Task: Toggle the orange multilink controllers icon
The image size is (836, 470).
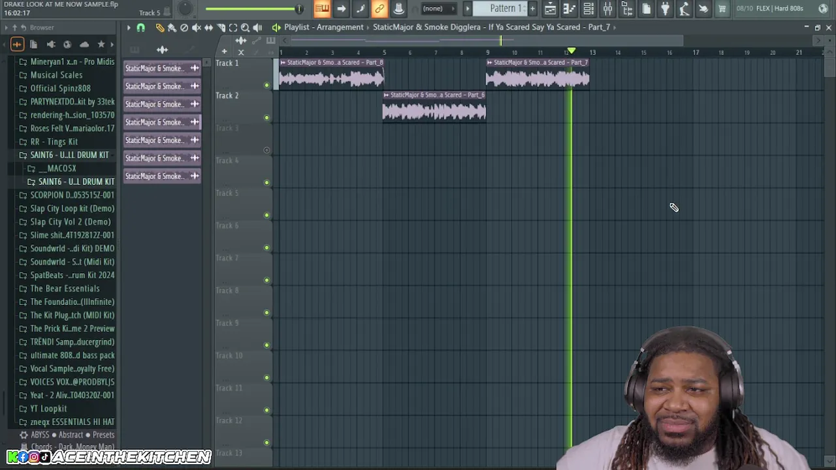Action: point(379,8)
